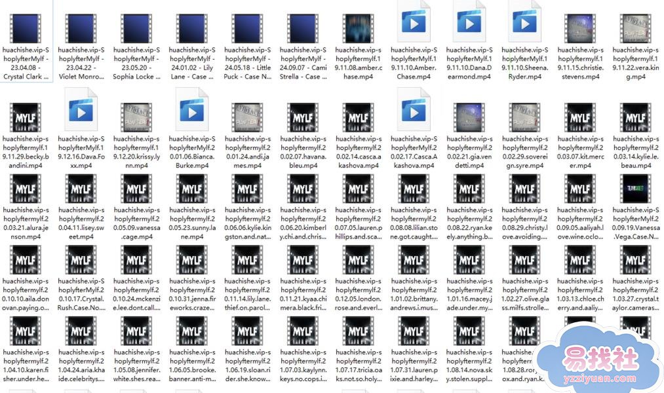664x393 pixels.
Task: Select the file name containing 20.12.05.london.rose
Action: 359,294
